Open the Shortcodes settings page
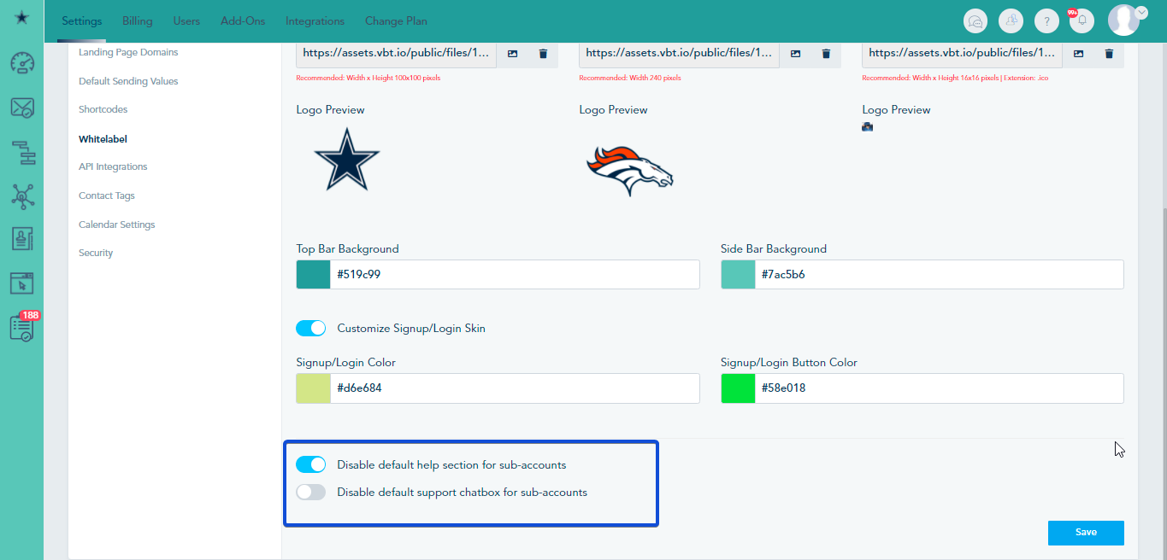This screenshot has height=560, width=1167. coord(103,109)
